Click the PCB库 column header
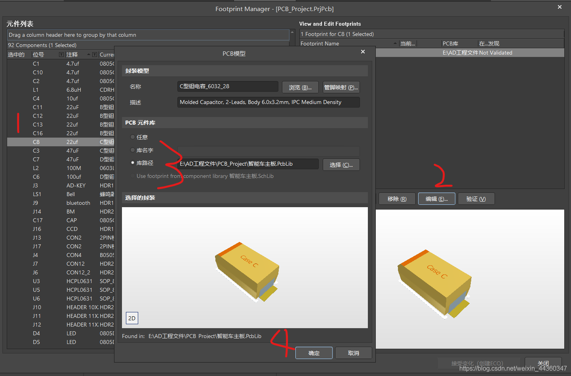Image resolution: width=571 pixels, height=376 pixels. (459, 43)
